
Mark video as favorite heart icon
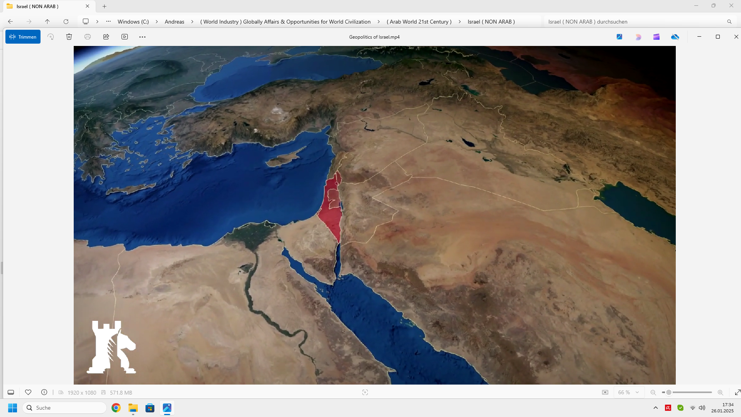click(x=28, y=392)
